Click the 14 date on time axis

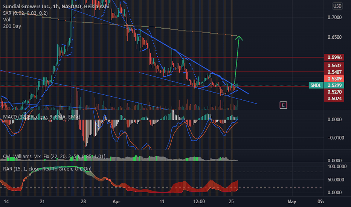click(x=6, y=201)
